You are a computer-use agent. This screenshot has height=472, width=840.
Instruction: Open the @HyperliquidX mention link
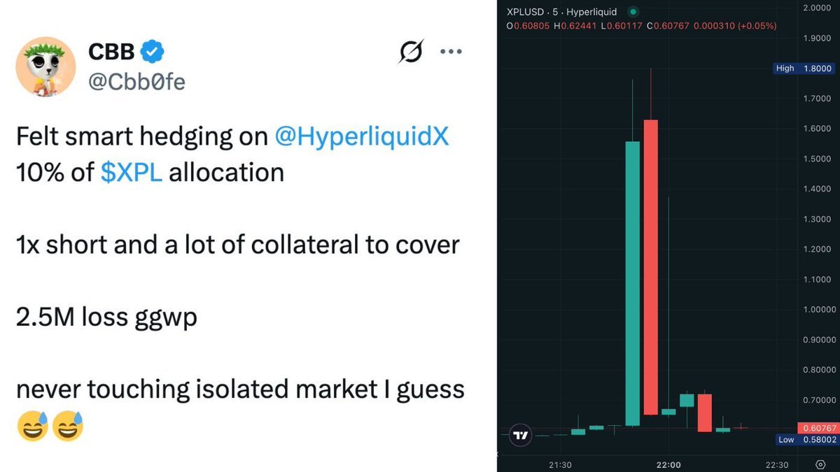click(x=362, y=137)
